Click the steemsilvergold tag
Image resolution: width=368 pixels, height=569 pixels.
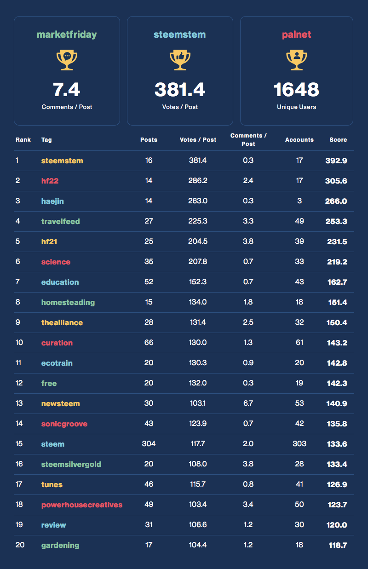(x=71, y=465)
